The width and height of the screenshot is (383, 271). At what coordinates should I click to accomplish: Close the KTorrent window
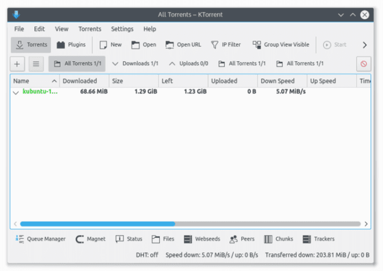pos(365,15)
